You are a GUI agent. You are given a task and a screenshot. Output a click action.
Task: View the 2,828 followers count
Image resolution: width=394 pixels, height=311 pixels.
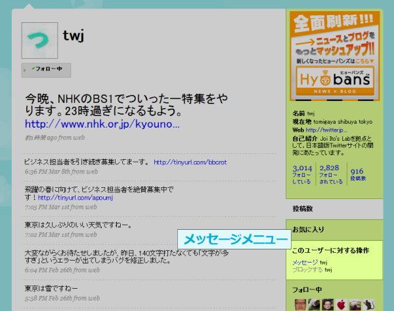point(331,174)
